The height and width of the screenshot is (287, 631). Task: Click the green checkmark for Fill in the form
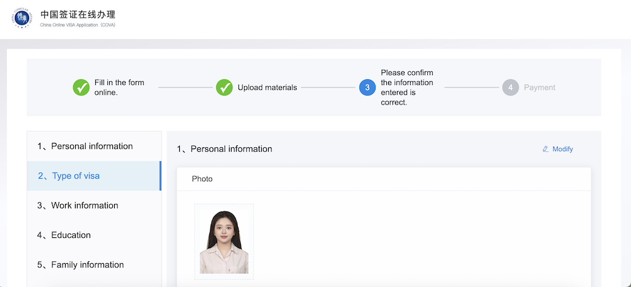pyautogui.click(x=81, y=87)
